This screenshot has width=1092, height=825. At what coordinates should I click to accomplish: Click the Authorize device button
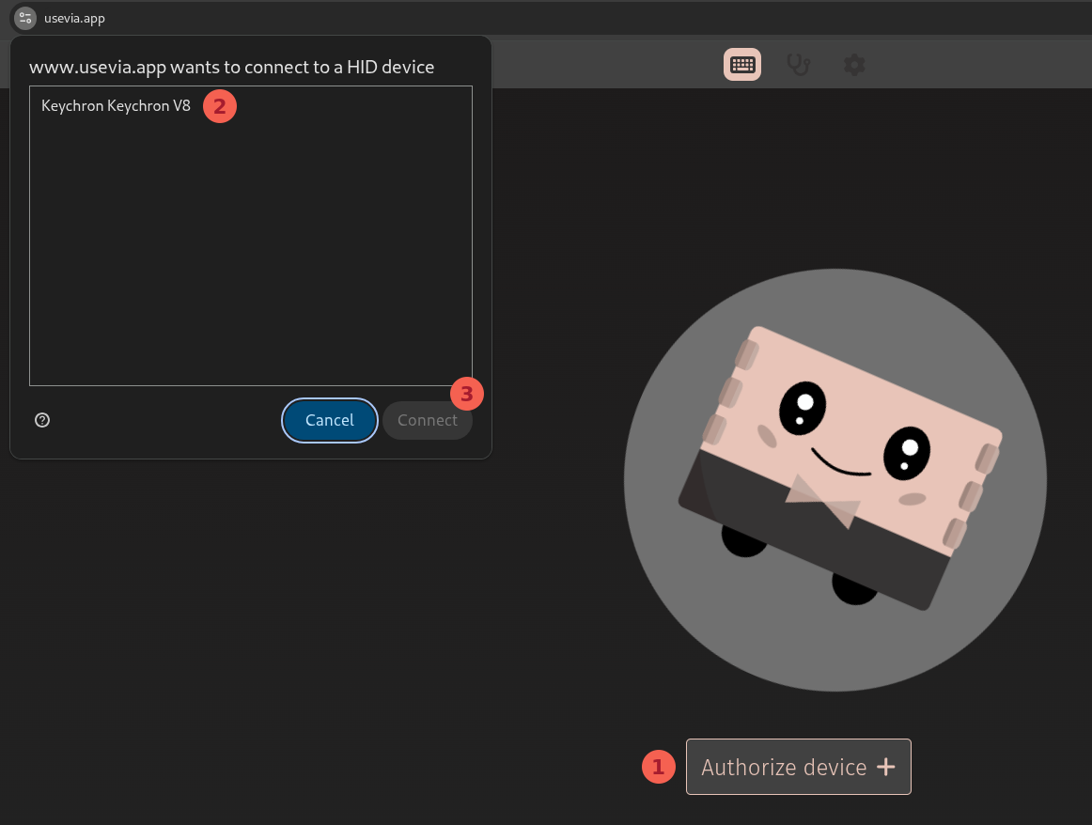click(798, 767)
